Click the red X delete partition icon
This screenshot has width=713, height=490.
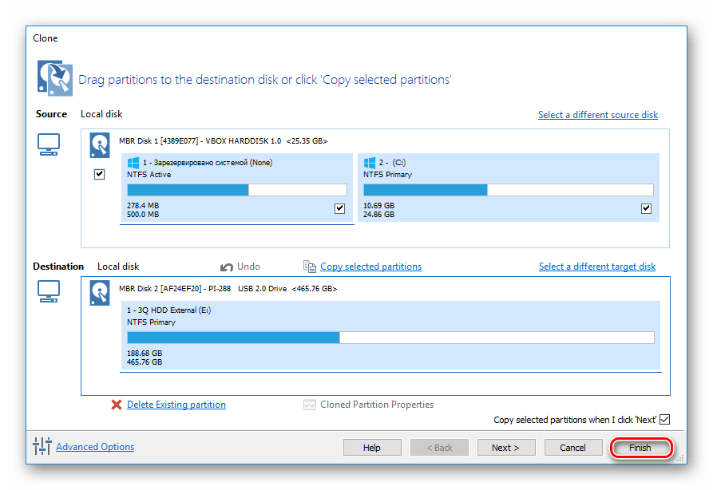117,405
